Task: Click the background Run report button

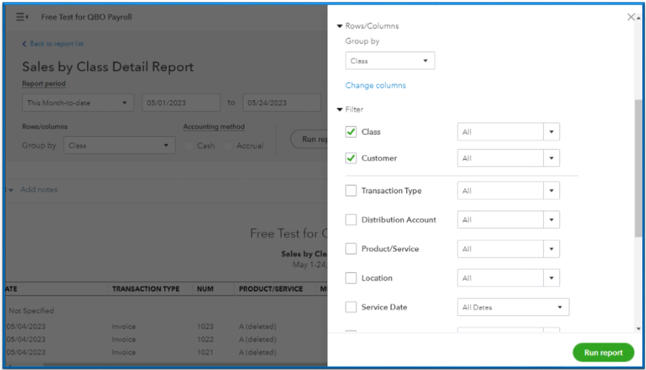Action: (x=309, y=139)
